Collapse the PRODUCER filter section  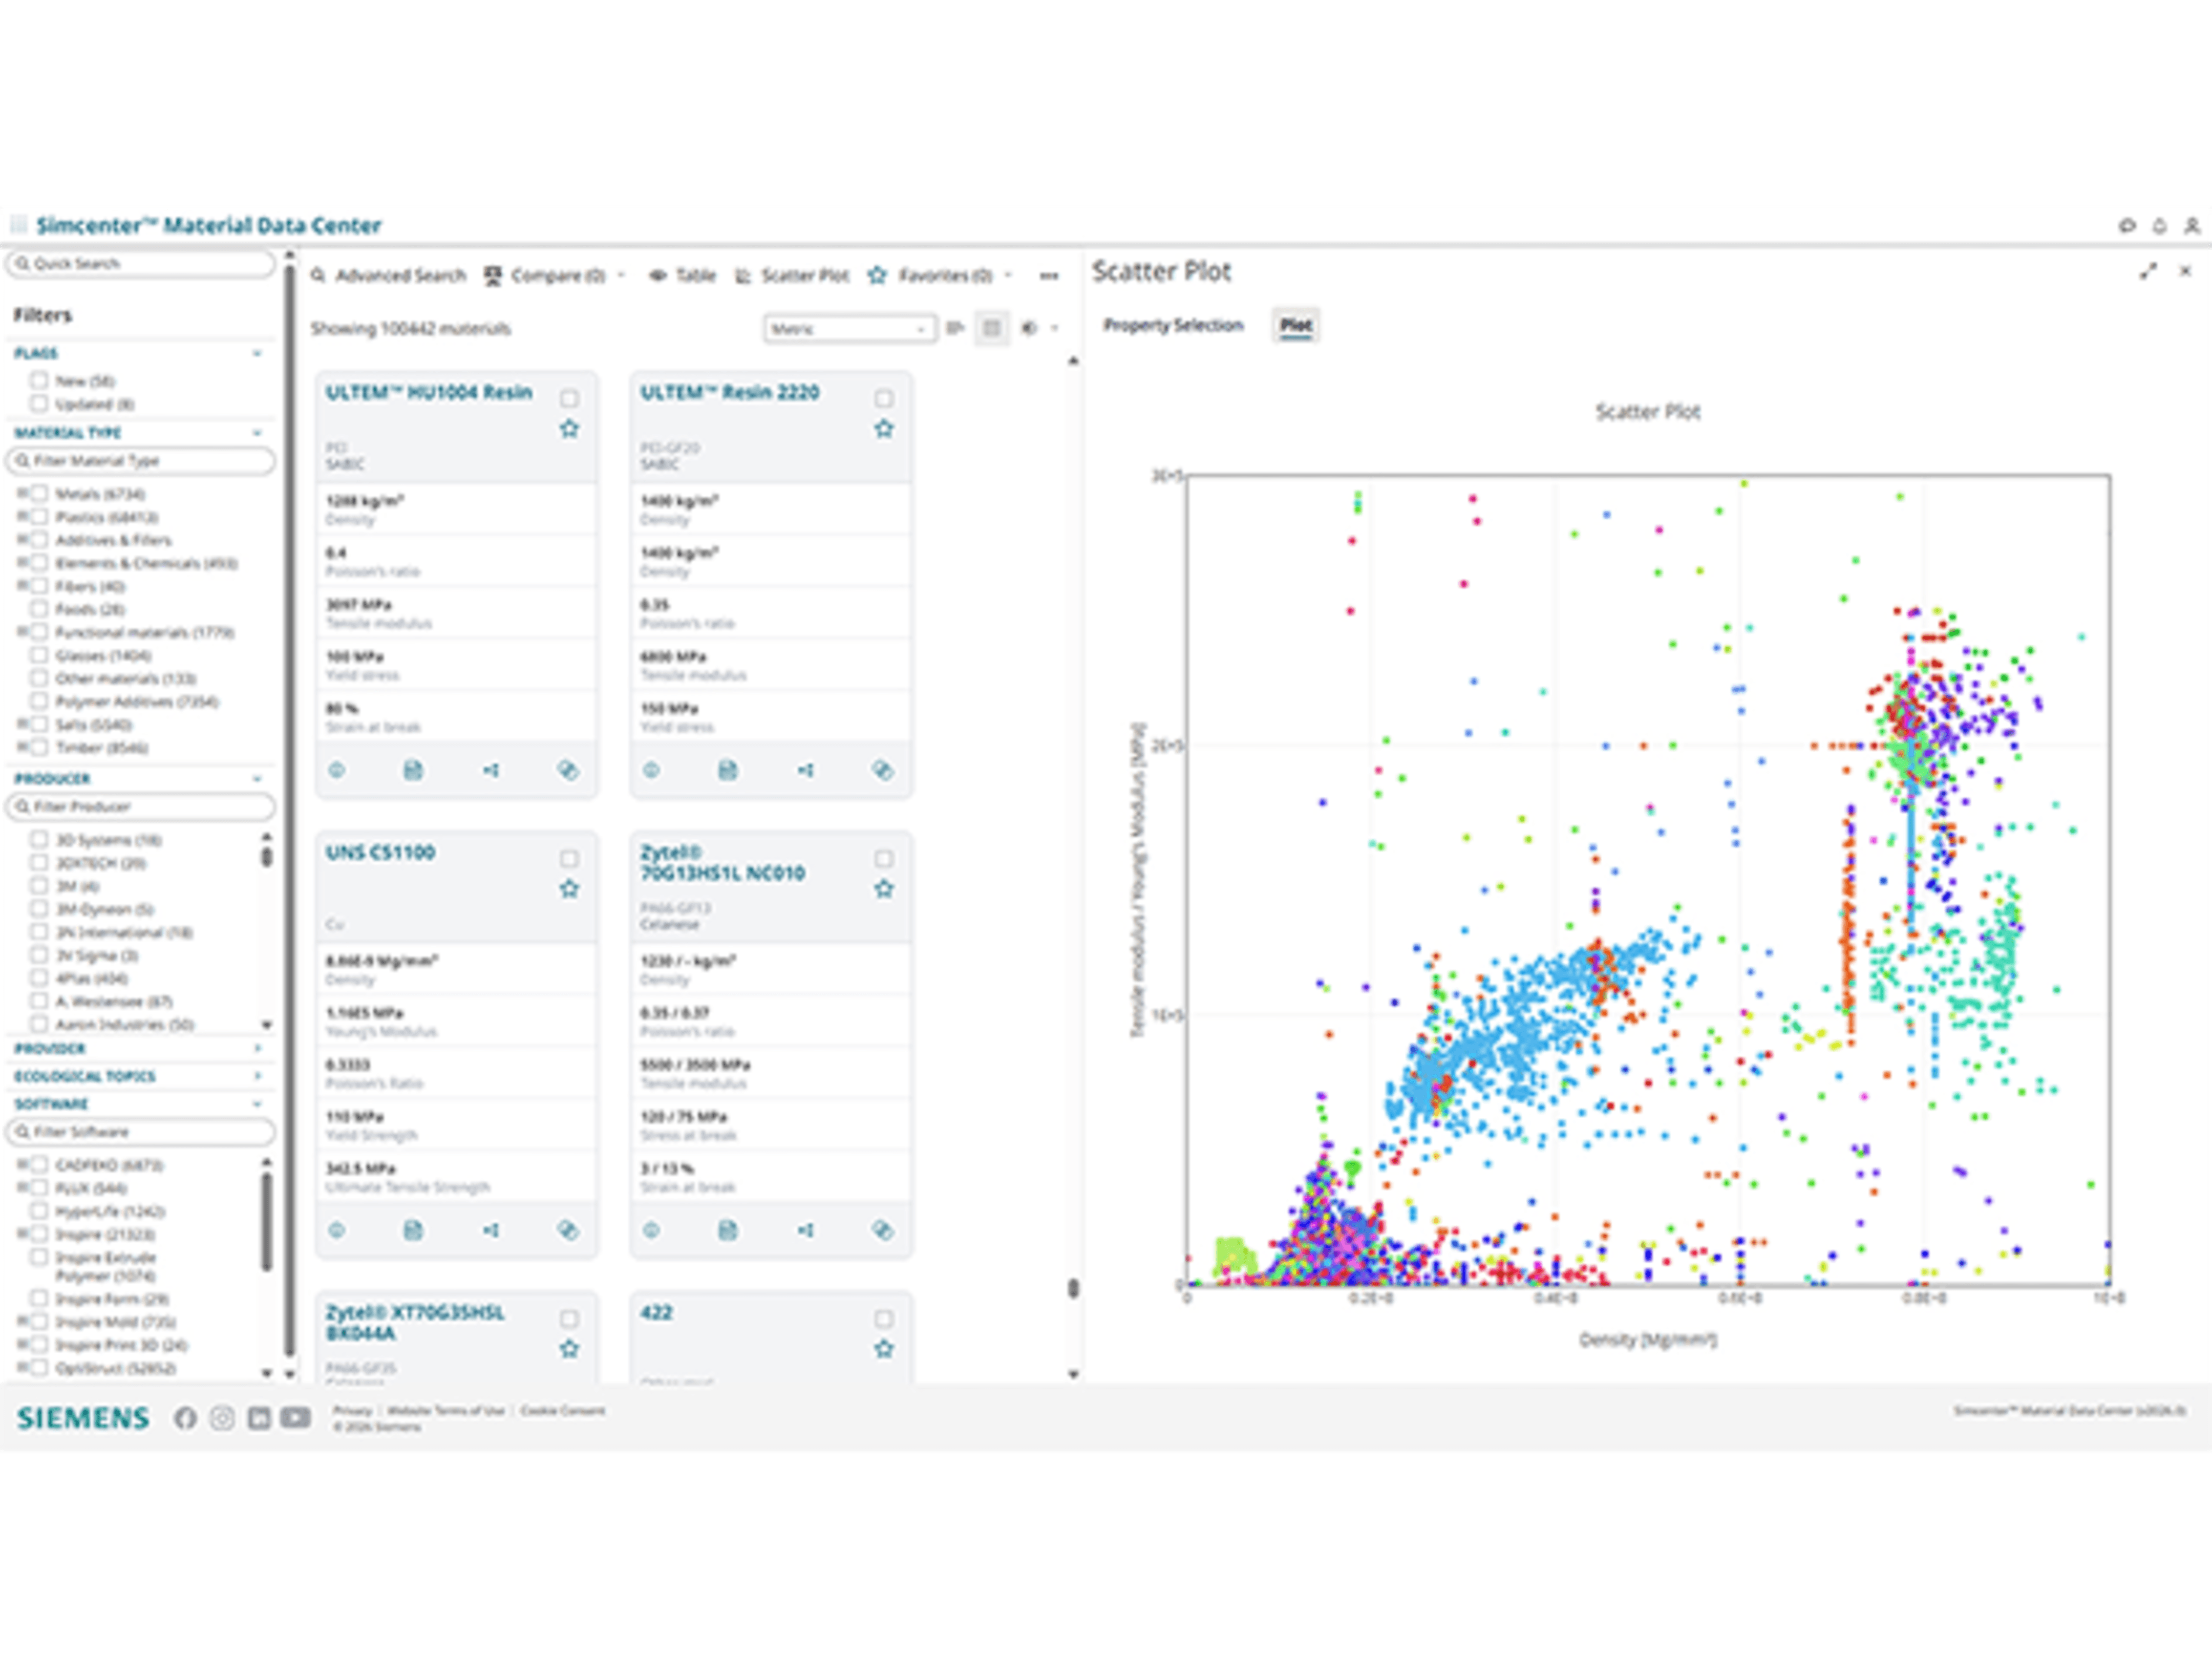(257, 778)
